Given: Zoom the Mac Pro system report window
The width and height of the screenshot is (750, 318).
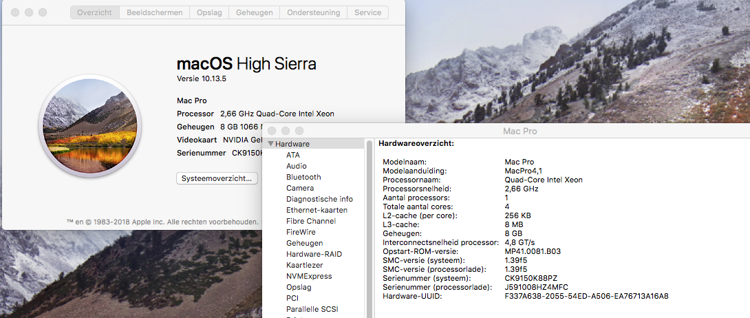Looking at the screenshot, I should [x=299, y=131].
